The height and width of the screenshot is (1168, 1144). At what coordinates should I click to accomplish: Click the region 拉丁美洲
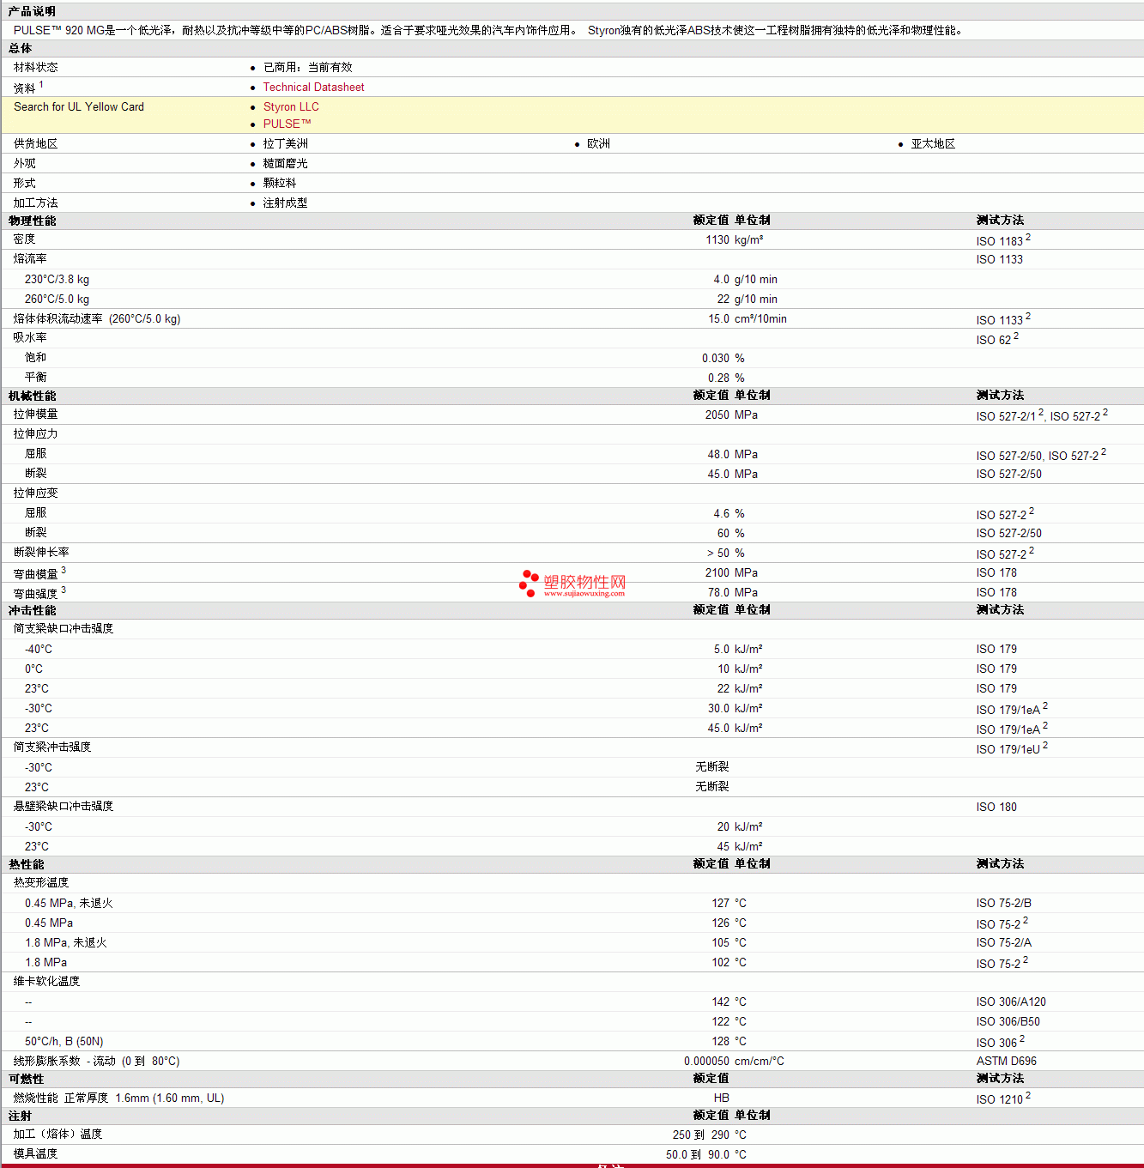pyautogui.click(x=285, y=143)
